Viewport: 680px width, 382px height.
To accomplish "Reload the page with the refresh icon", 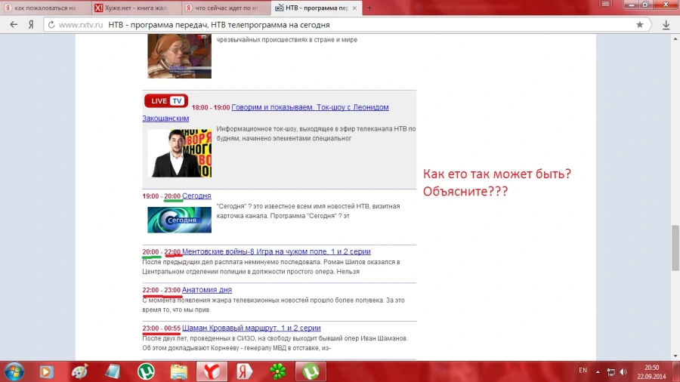I will (x=51, y=25).
